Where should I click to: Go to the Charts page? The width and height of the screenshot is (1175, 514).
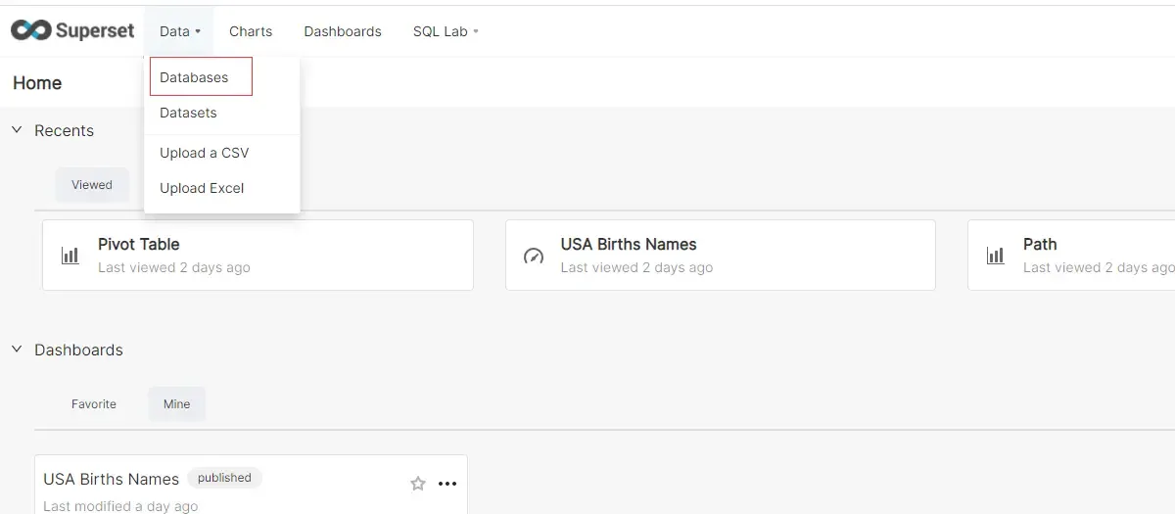pos(251,31)
